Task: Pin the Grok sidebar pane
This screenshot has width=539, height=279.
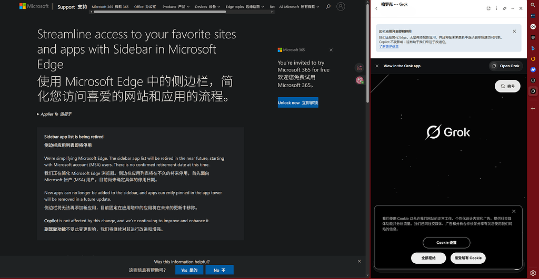Action: (505, 8)
